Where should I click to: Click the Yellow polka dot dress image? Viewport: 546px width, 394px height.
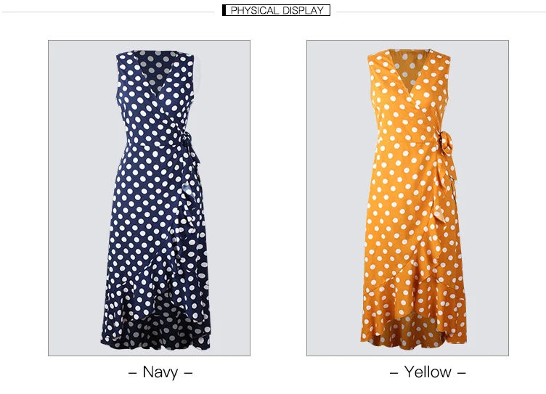[407, 197]
